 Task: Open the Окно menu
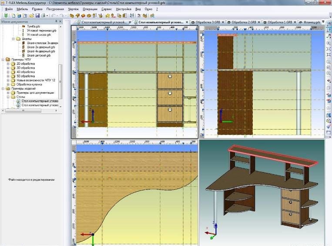tap(148, 9)
